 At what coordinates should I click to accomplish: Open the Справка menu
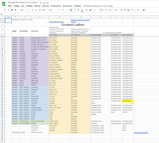click(78, 6)
